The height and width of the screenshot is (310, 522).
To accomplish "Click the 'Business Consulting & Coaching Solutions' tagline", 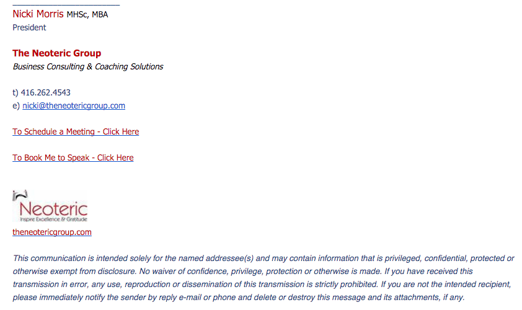I will point(88,66).
